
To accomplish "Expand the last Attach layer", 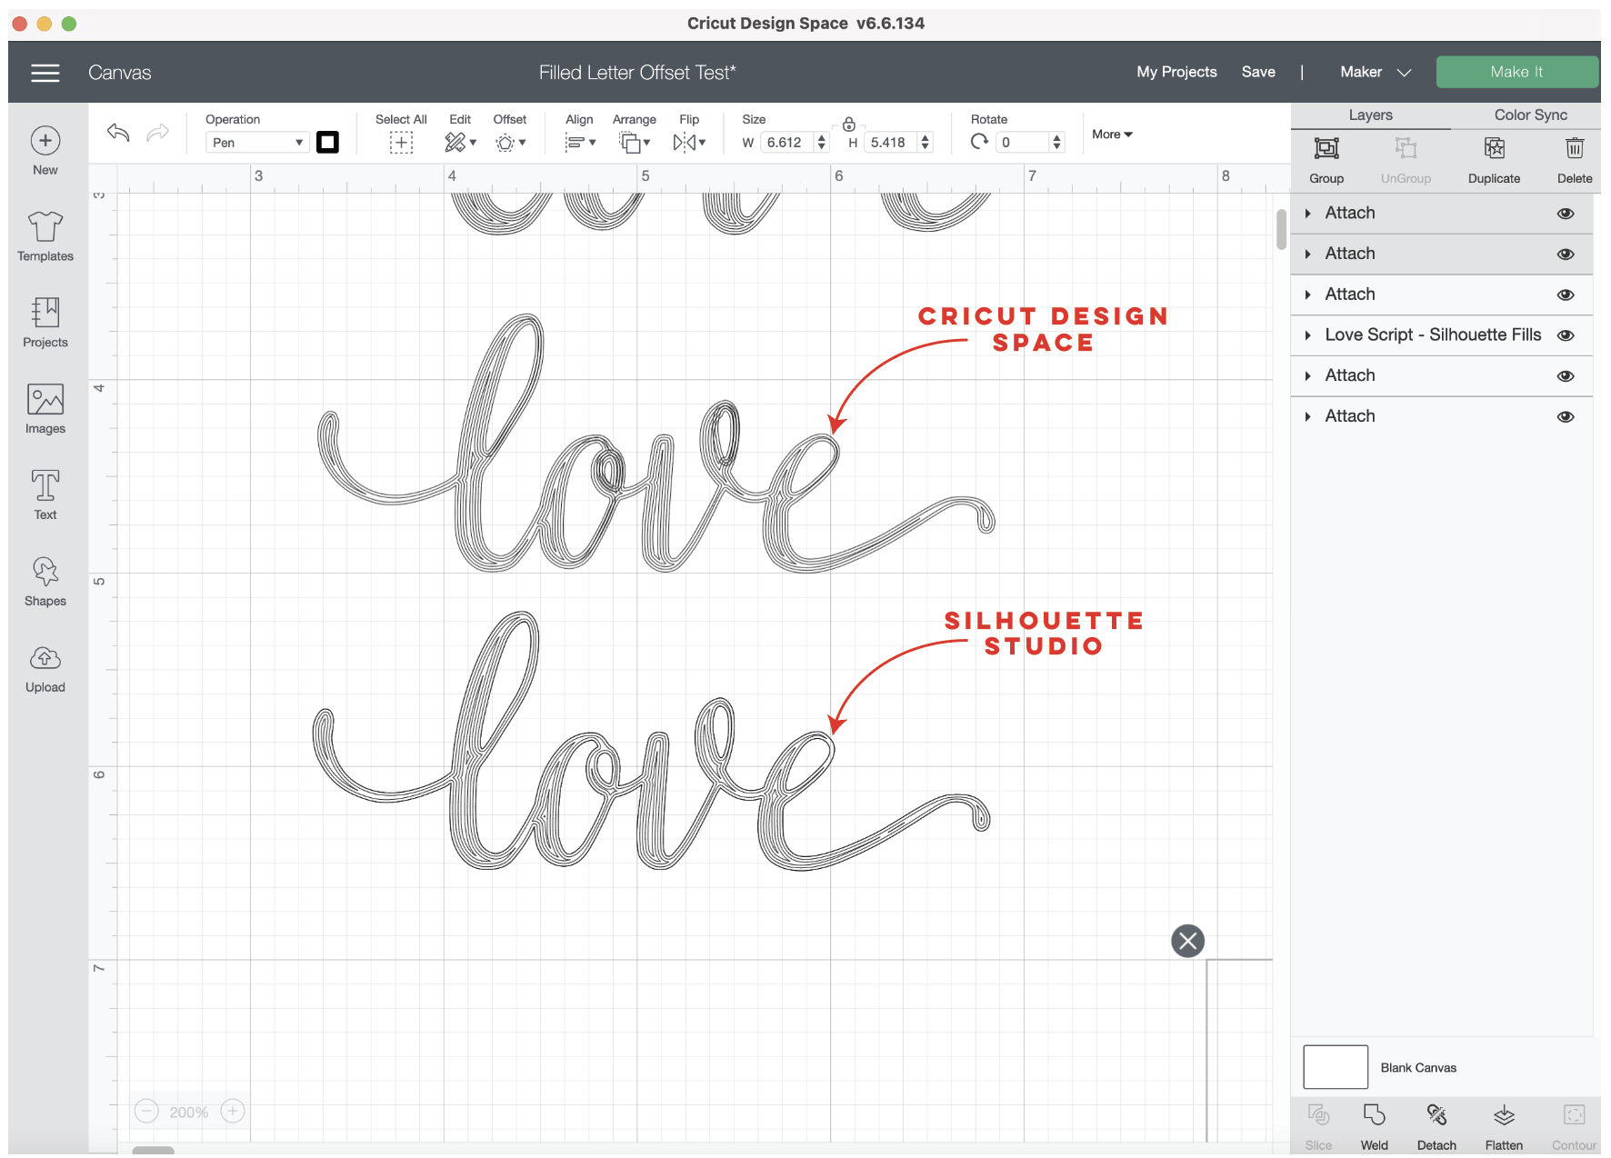I will [x=1307, y=417].
